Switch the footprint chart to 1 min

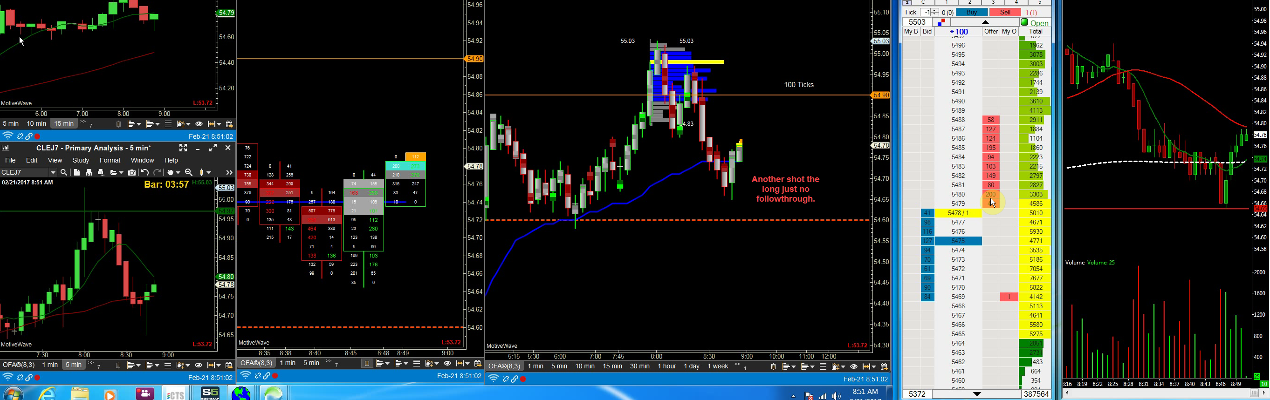(x=288, y=363)
